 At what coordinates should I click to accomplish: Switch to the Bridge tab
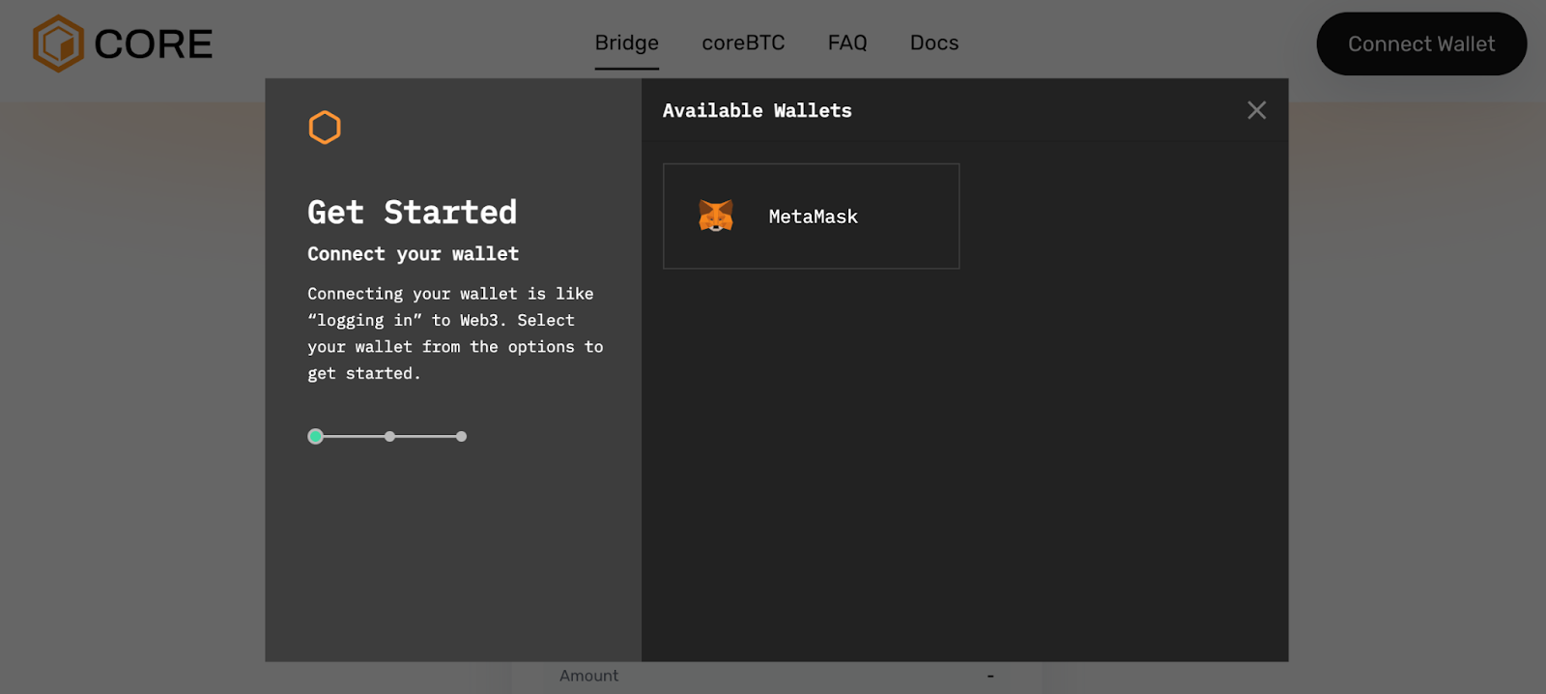[626, 43]
